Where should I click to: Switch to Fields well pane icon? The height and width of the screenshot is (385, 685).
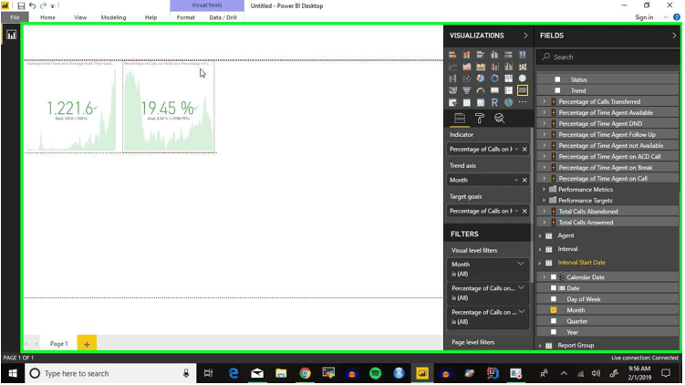460,118
